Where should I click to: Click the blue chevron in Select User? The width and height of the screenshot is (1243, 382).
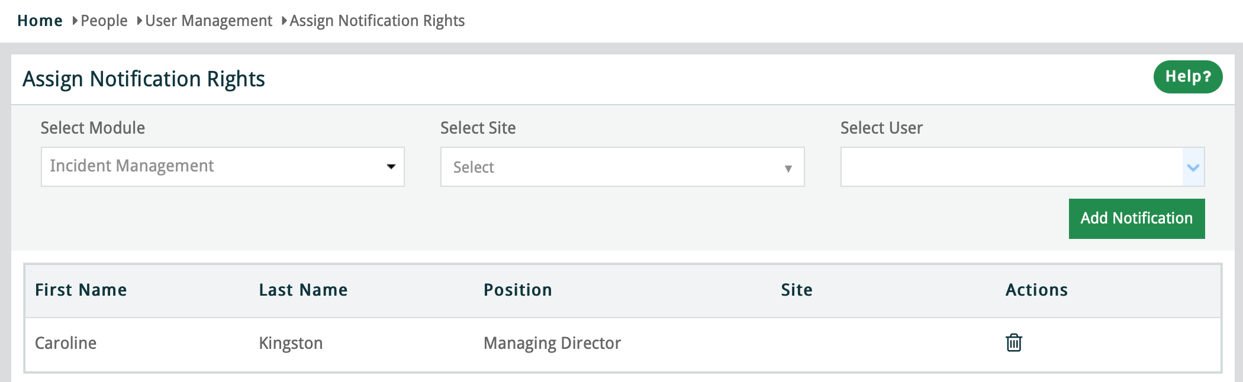(x=1193, y=167)
